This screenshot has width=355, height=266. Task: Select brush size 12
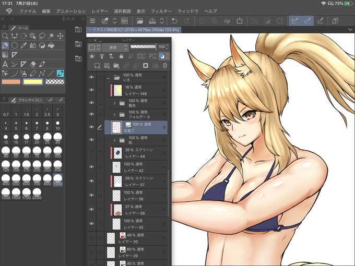tap(6, 138)
